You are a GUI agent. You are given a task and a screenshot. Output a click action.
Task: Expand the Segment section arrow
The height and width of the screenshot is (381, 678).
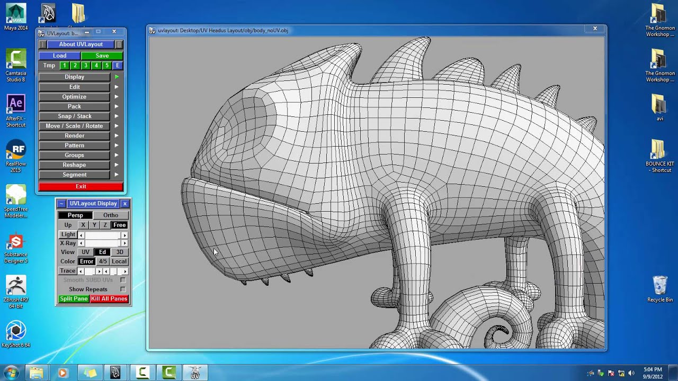117,175
